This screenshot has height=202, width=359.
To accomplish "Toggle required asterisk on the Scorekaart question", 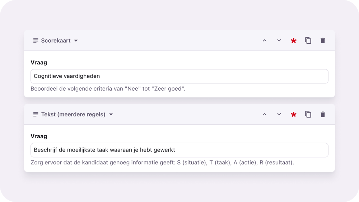I will pos(294,41).
